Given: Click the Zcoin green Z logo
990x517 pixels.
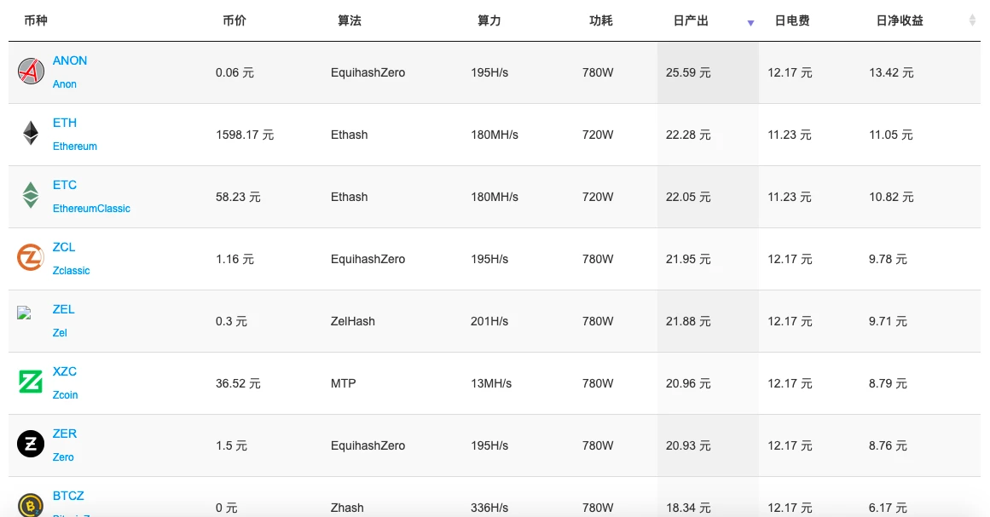Looking at the screenshot, I should (x=31, y=382).
